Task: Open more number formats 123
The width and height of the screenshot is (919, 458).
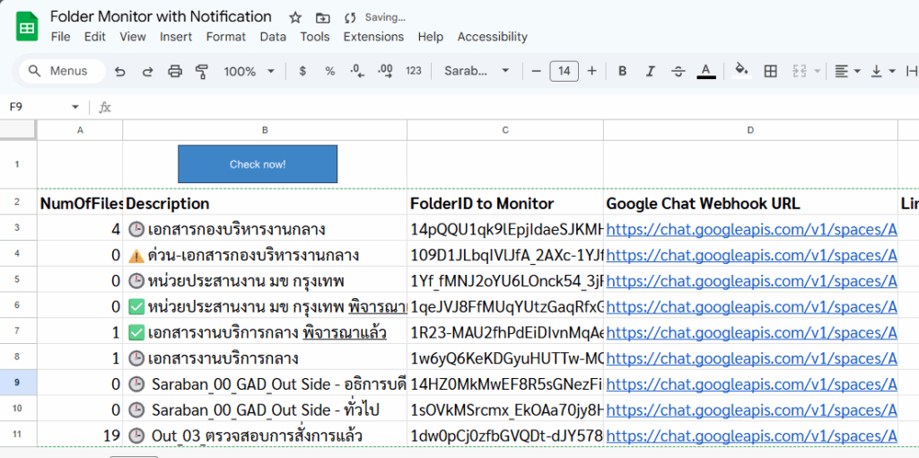Action: (413, 71)
